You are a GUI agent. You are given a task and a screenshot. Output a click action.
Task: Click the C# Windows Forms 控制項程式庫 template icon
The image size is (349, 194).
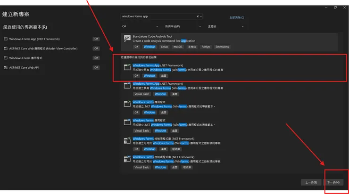127,141
